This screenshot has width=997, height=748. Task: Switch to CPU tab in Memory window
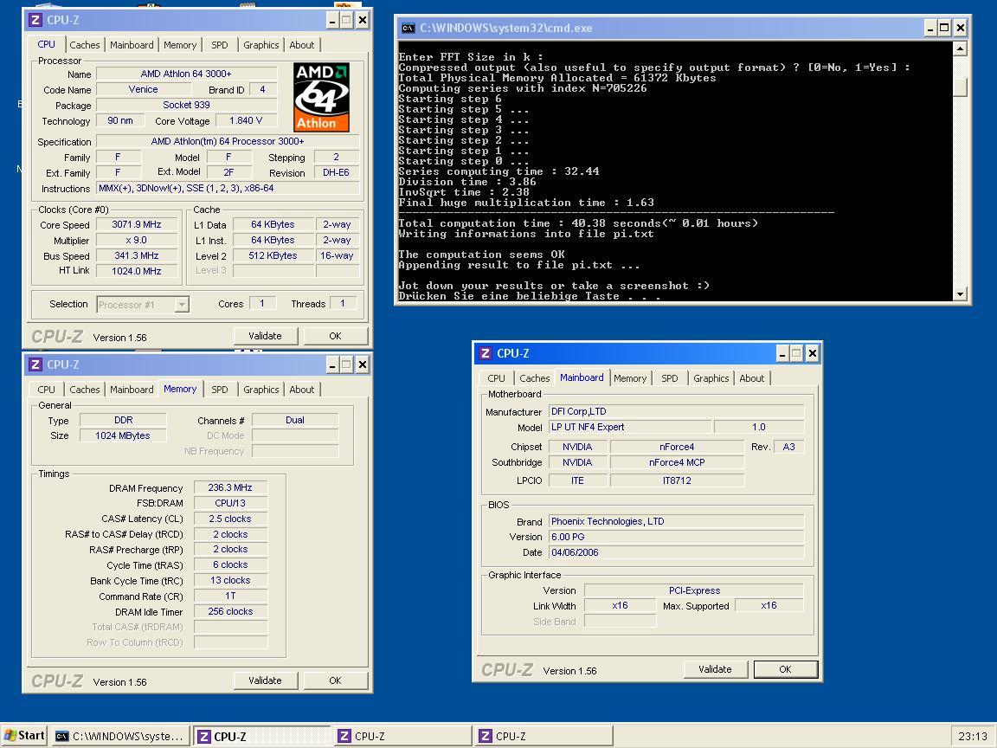pos(47,390)
